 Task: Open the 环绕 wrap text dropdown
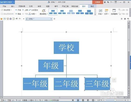[x=100, y=12]
